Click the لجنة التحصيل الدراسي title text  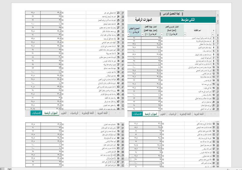coord(171,14)
